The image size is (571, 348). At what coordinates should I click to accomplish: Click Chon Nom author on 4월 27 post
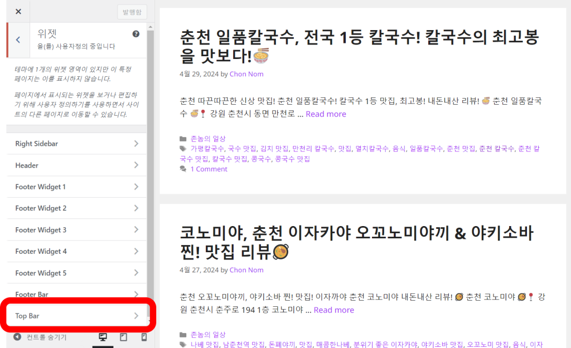point(246,270)
